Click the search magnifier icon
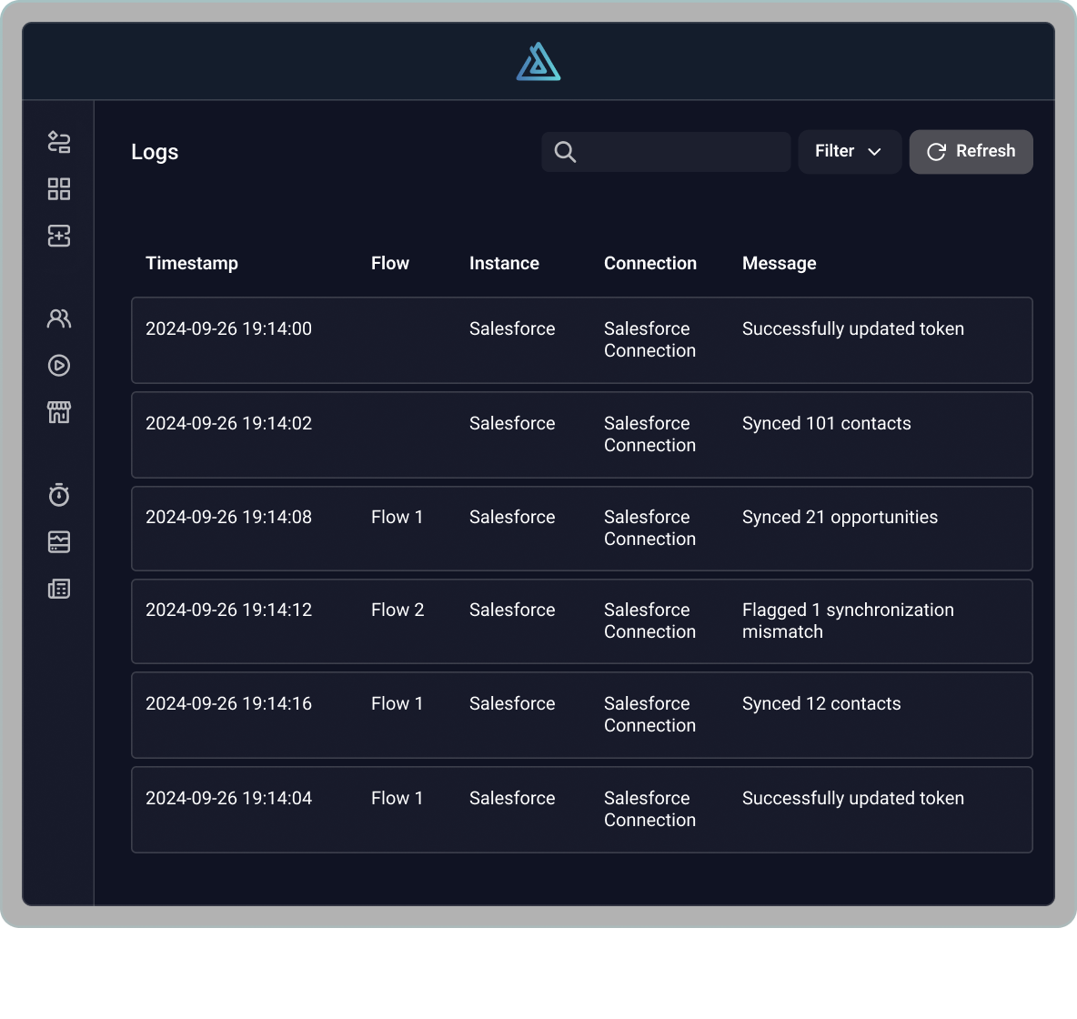The height and width of the screenshot is (1019, 1077). [565, 152]
